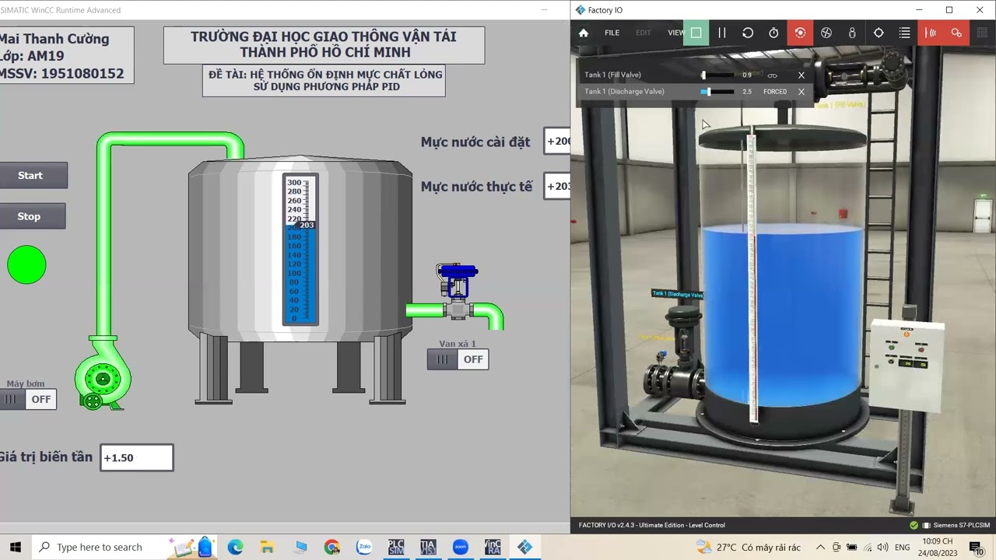Click the Giá trị biến tần input field
This screenshot has width=996, height=560.
pyautogui.click(x=137, y=457)
